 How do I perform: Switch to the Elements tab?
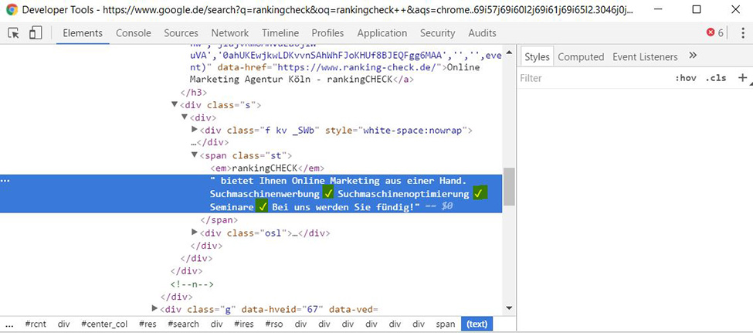[83, 33]
